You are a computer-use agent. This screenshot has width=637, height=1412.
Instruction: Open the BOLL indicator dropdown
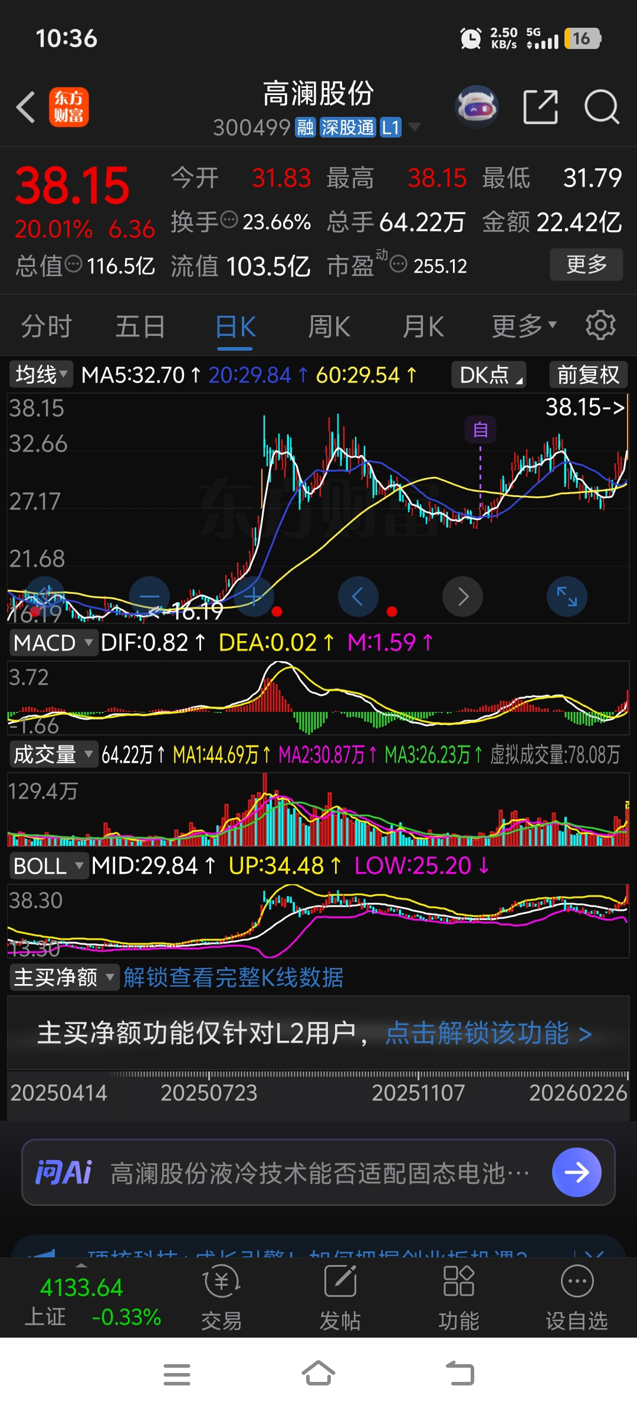click(48, 866)
